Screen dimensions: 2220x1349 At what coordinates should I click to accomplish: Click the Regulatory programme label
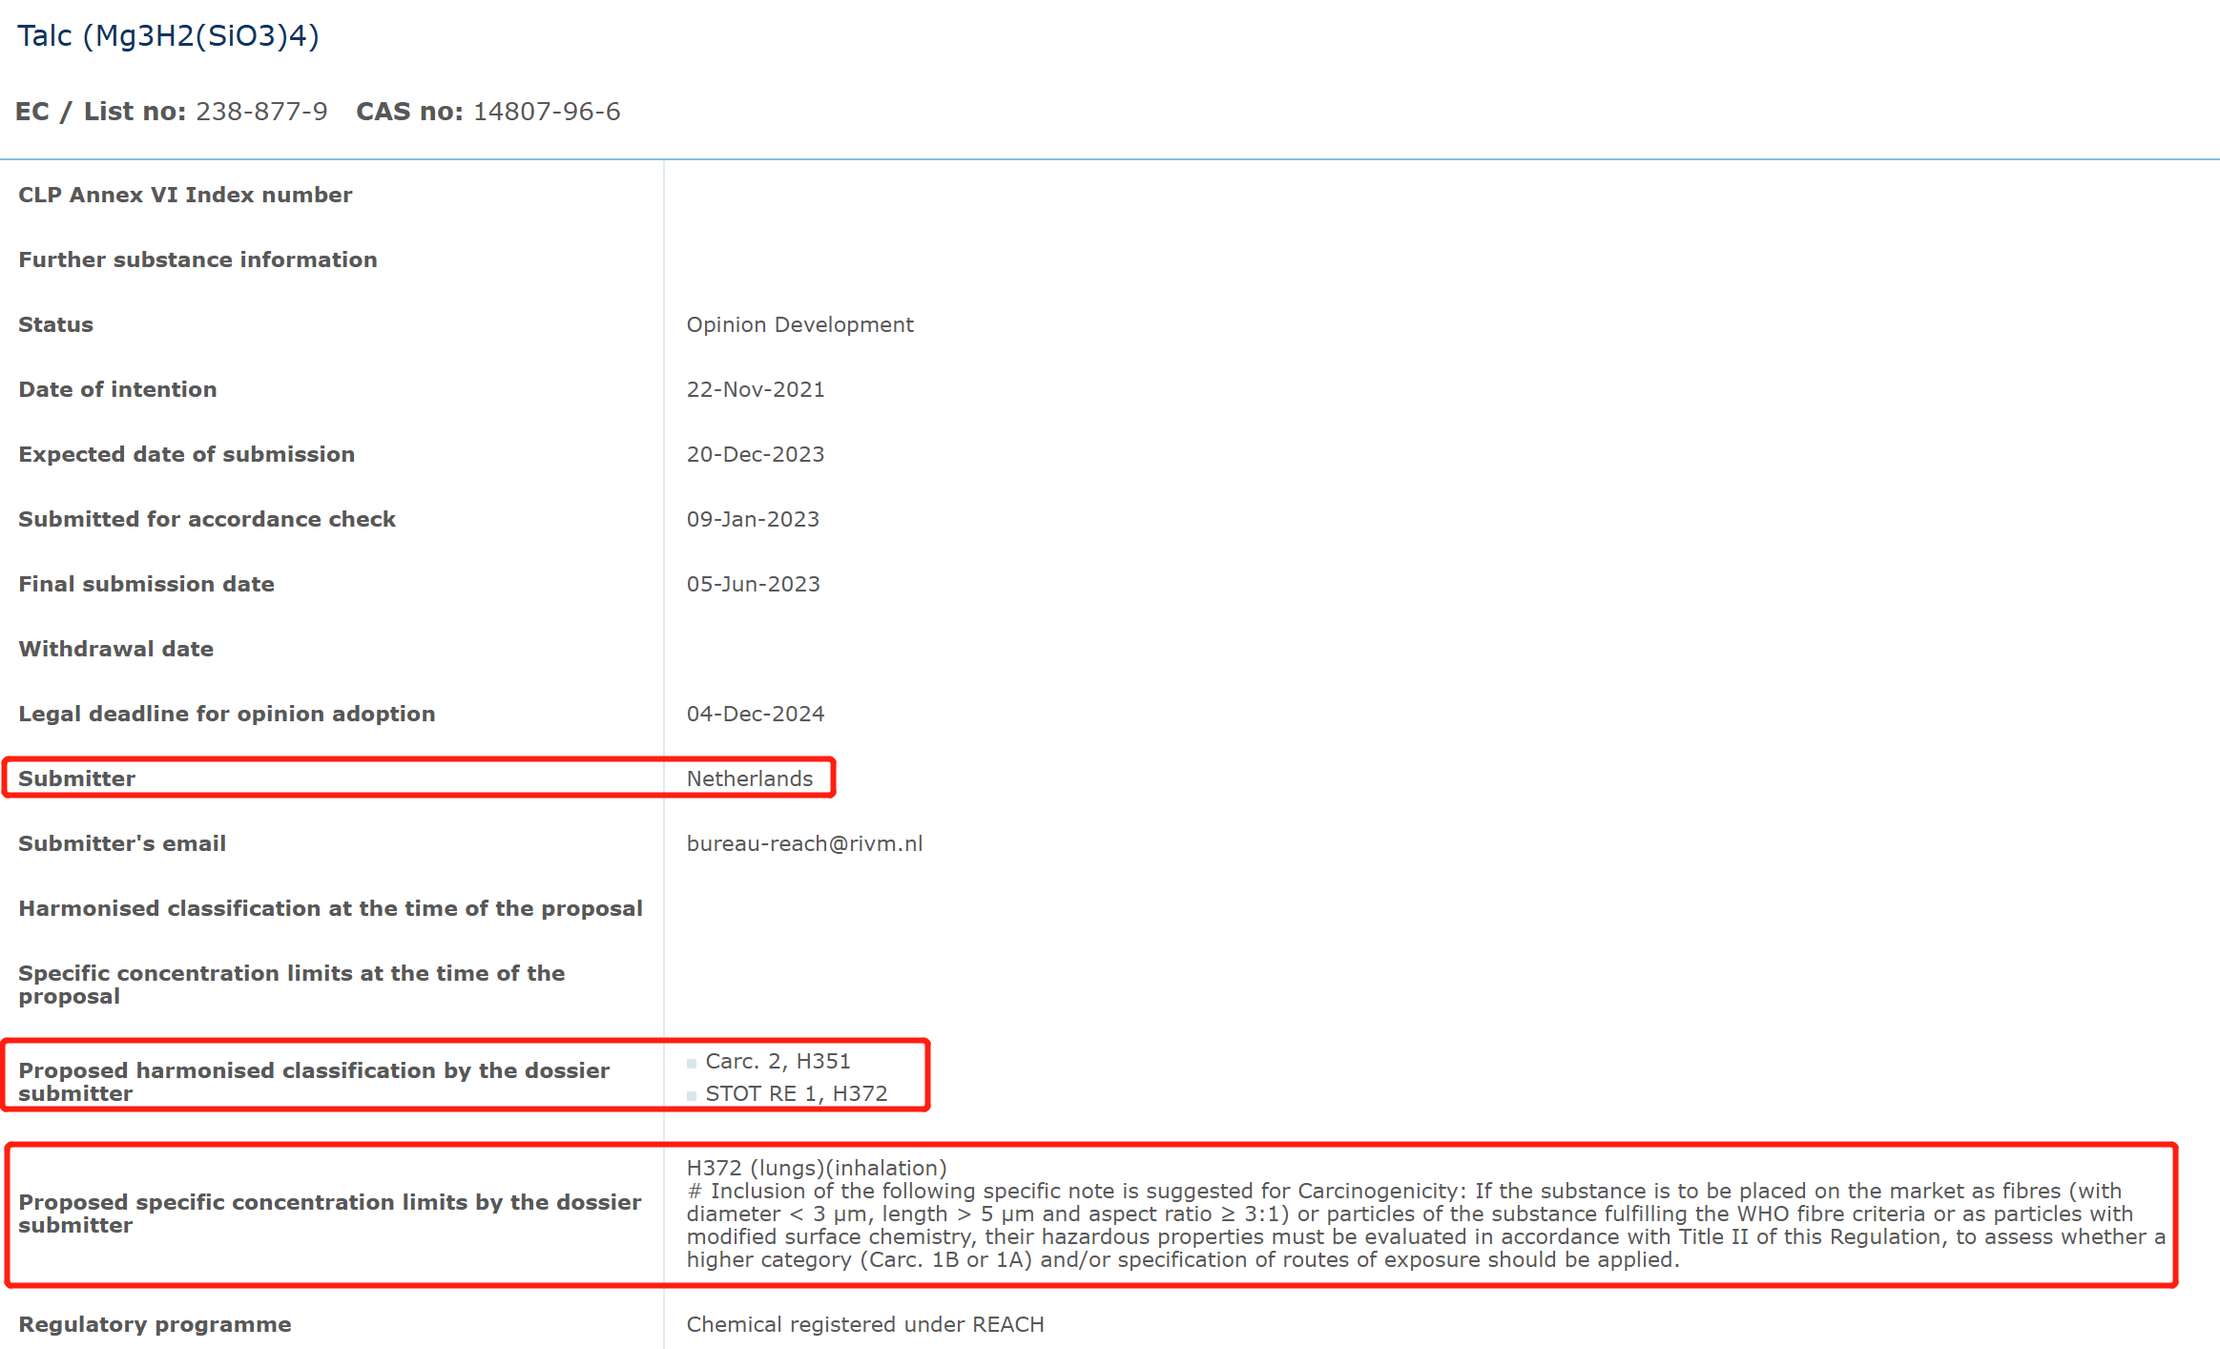[x=155, y=1324]
